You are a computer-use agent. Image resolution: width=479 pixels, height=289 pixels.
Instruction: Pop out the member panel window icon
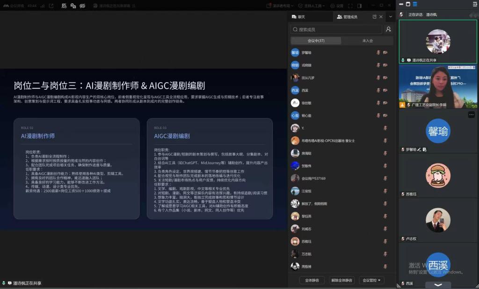[375, 17]
